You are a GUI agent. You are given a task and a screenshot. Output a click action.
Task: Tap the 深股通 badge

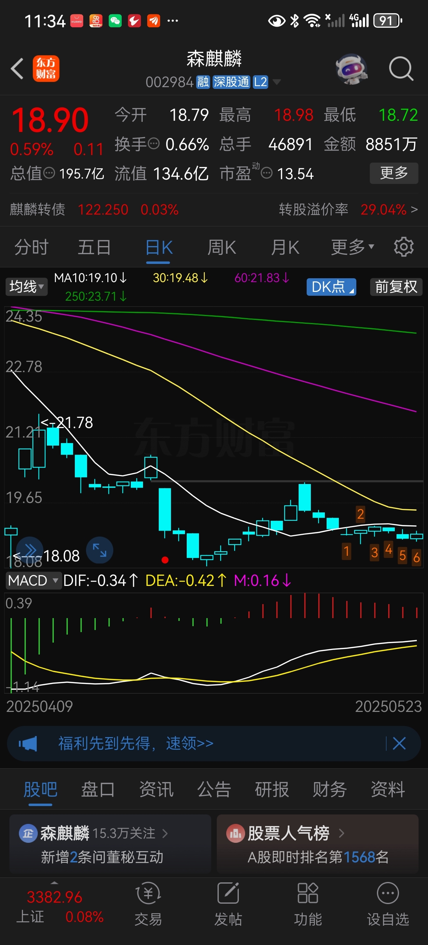point(231,82)
